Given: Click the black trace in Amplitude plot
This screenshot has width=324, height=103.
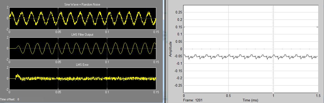Looking at the screenshot, I should click(250, 57).
